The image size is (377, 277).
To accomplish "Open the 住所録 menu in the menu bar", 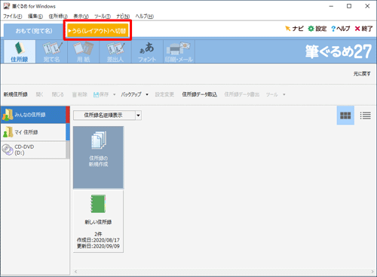I will [58, 17].
